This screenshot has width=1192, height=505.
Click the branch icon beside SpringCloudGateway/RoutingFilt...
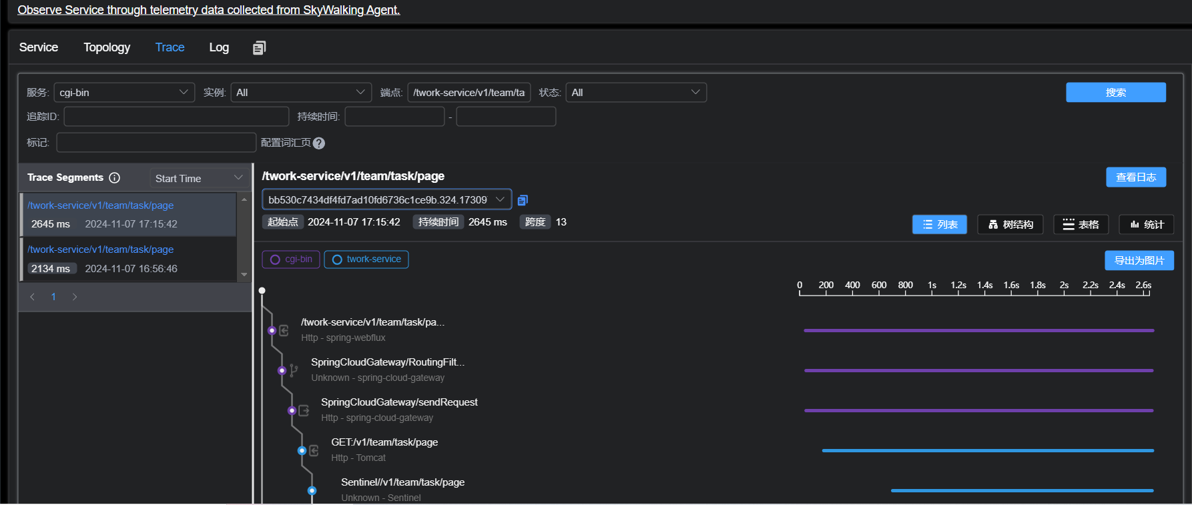(294, 370)
